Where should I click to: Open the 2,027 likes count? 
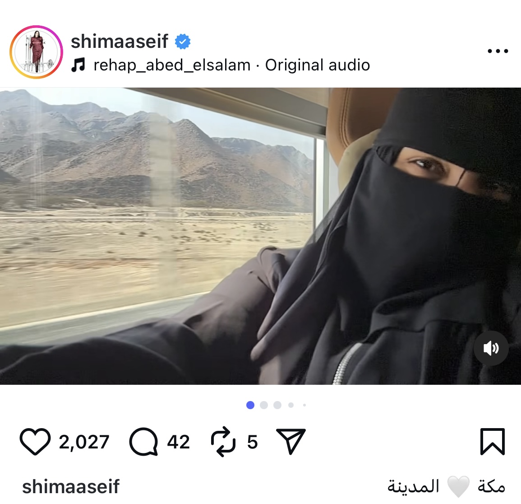coord(84,442)
